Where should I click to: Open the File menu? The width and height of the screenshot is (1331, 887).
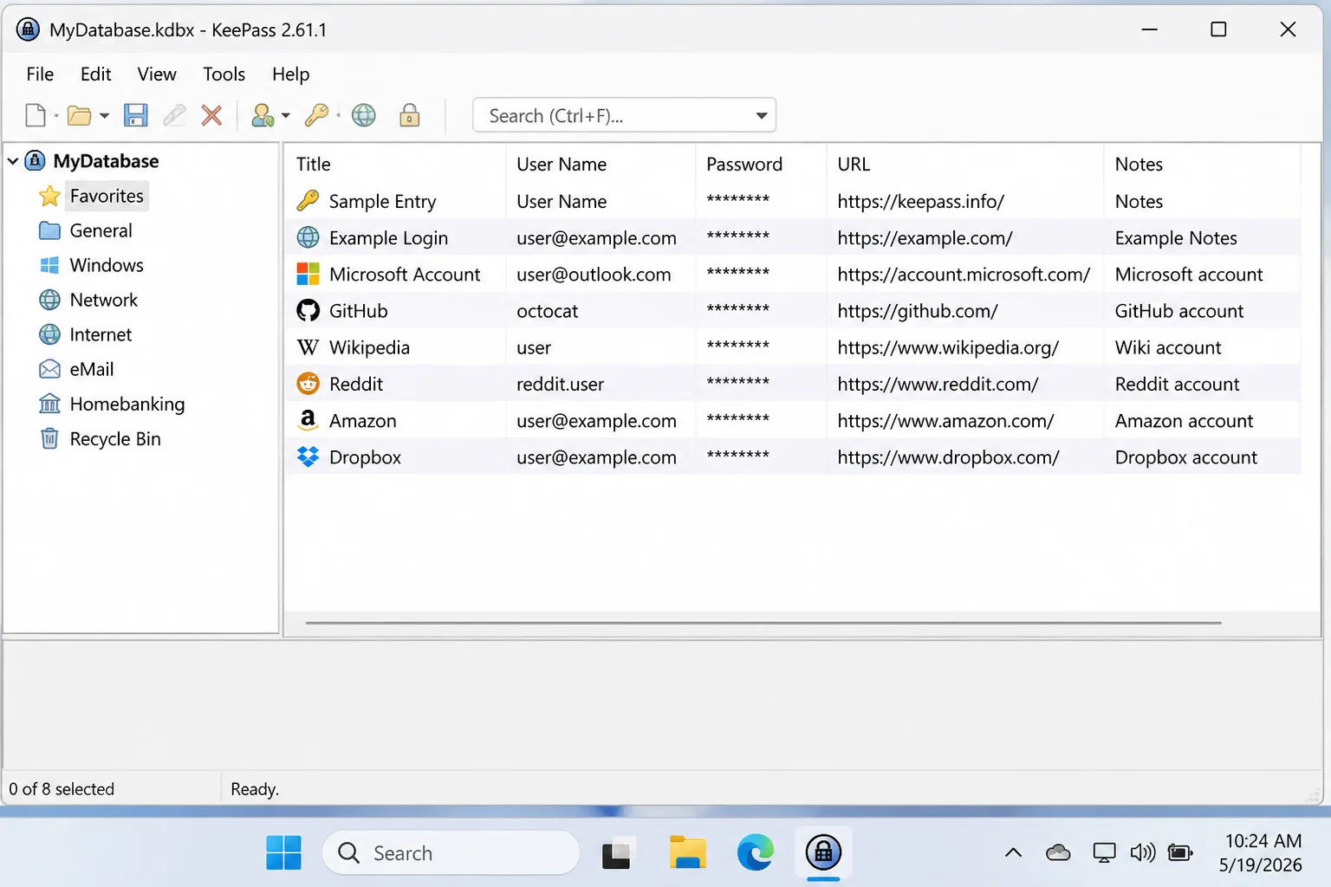40,74
